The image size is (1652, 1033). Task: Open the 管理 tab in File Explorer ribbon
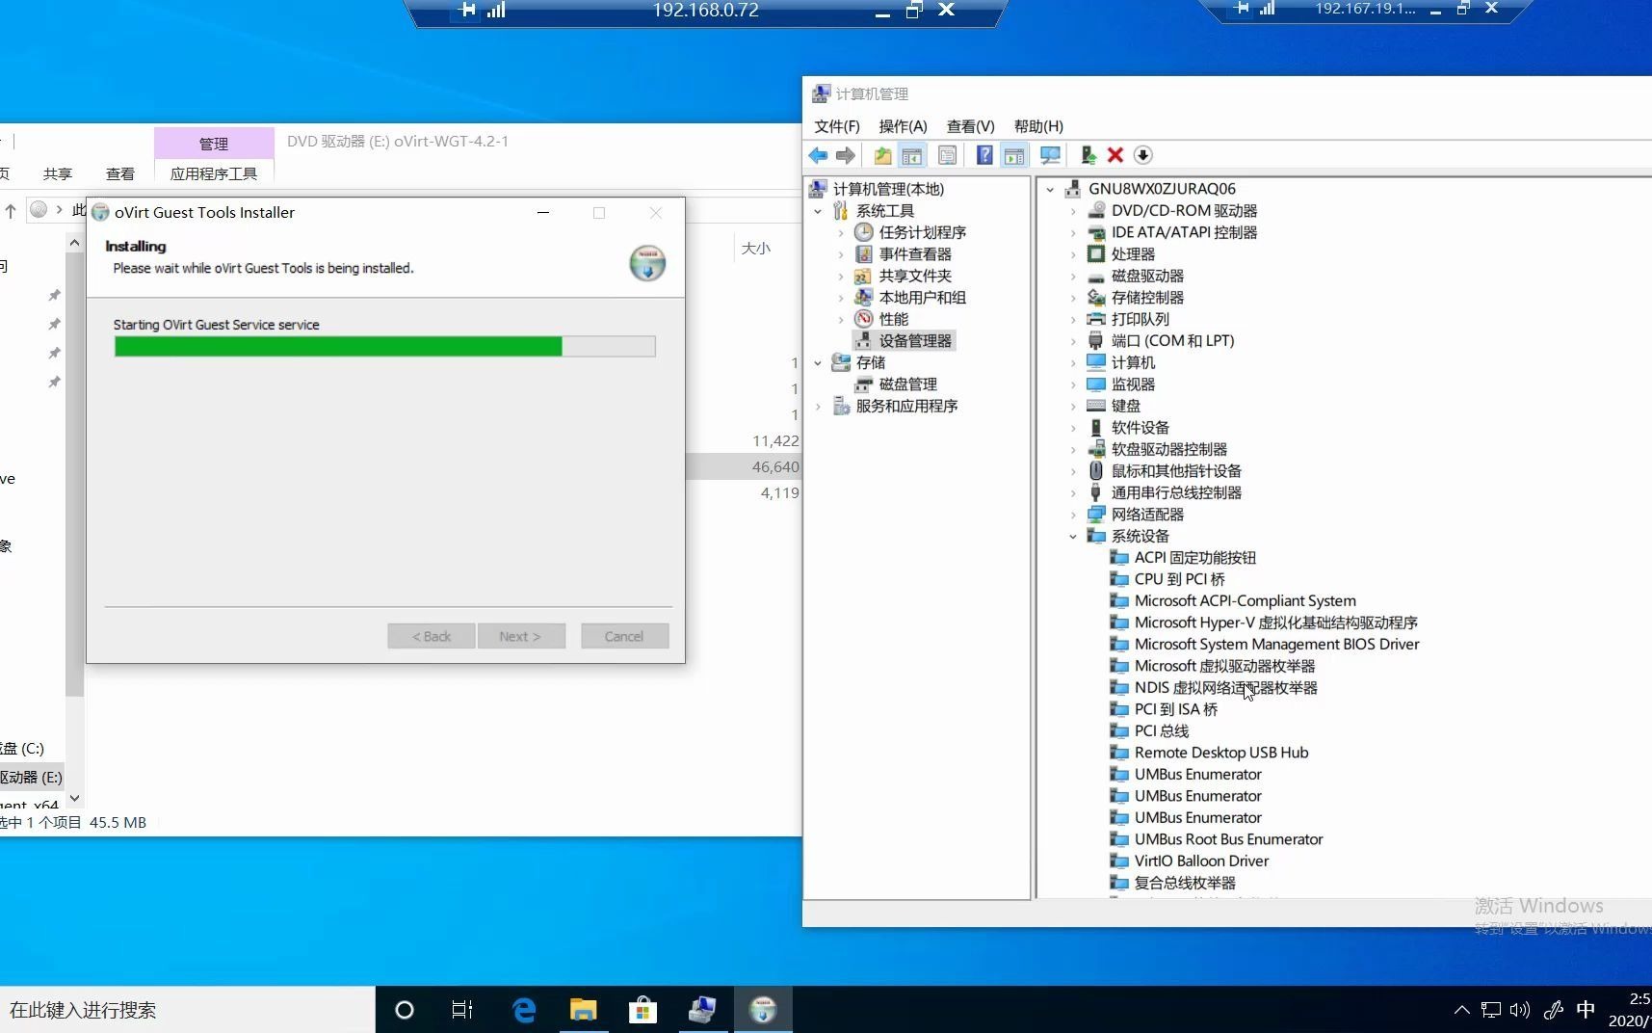[214, 144]
